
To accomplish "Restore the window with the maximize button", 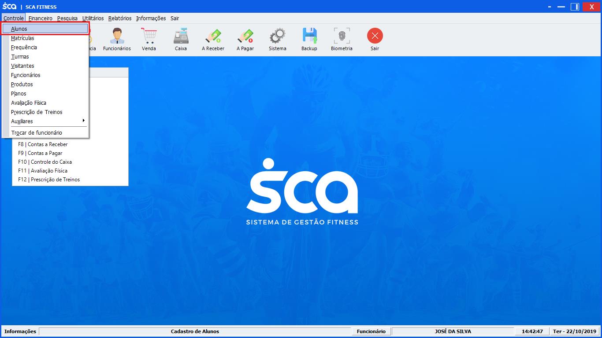I will click(575, 7).
